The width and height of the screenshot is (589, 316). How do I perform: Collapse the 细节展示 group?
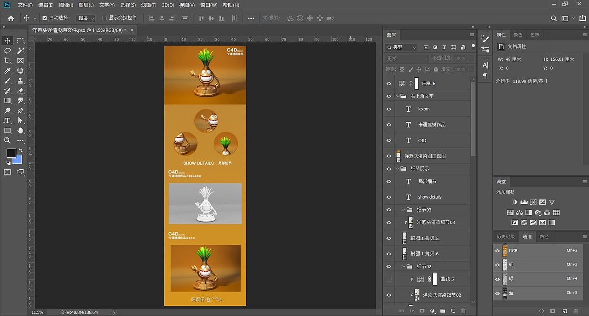[x=398, y=168]
